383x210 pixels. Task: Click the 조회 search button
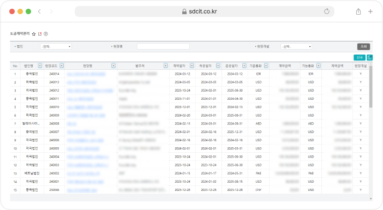point(364,46)
